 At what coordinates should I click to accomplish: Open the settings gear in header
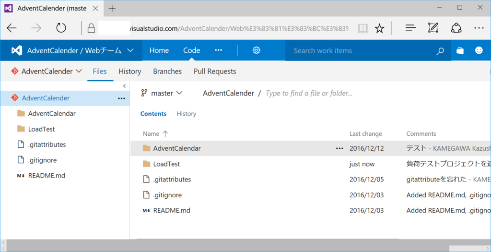(257, 50)
